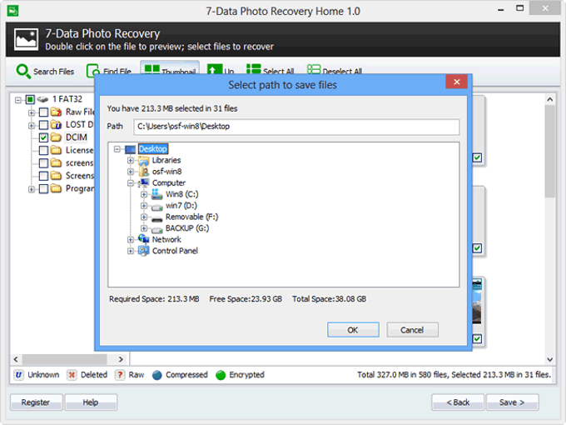Click the Network icon in the tree
This screenshot has width=566, height=425.
point(144,239)
